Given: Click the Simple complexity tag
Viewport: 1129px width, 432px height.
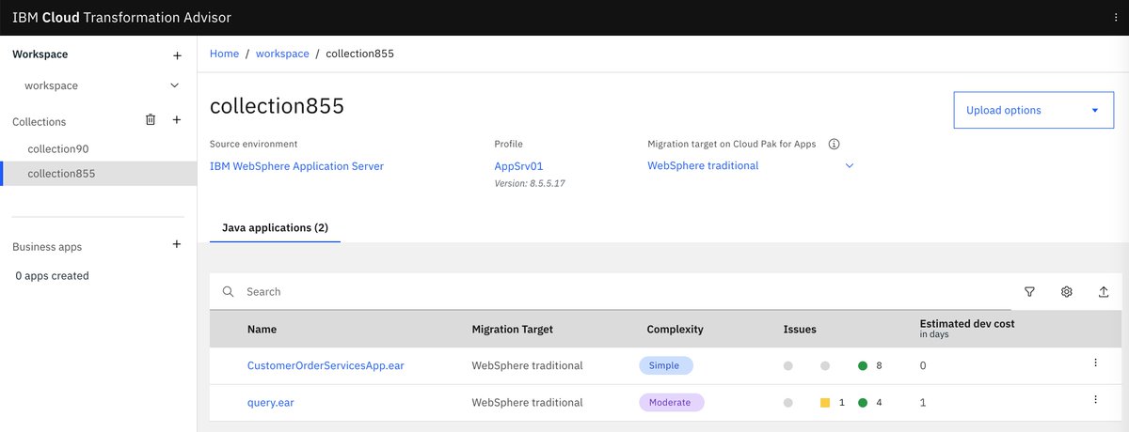Looking at the screenshot, I should [666, 365].
